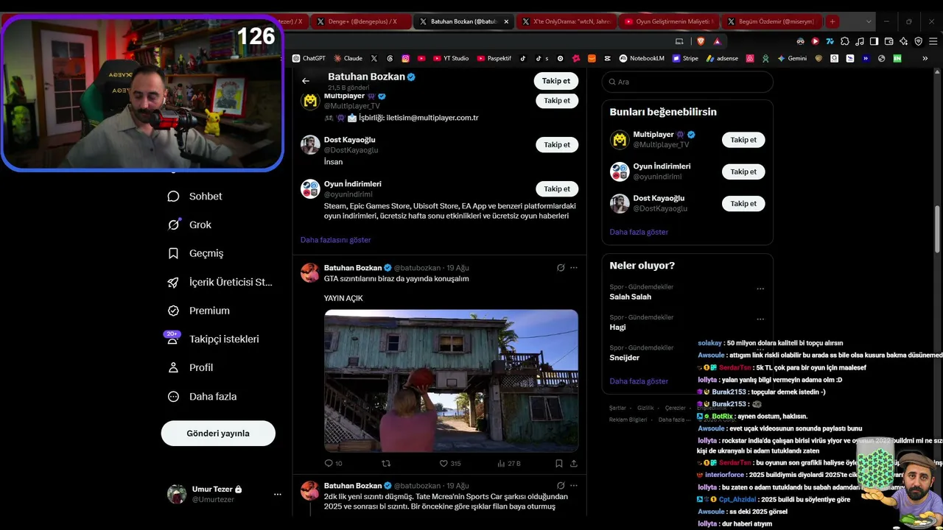Open the adsense bookmark
Viewport: 943px width, 530px height.
click(722, 58)
